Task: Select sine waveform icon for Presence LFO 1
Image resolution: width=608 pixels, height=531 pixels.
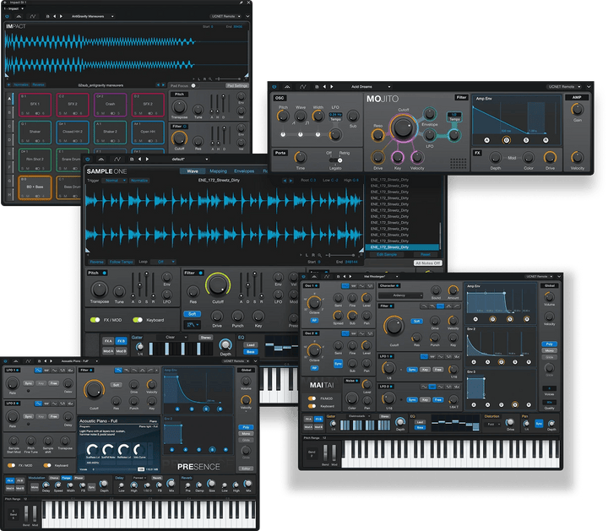Action: tap(38, 370)
